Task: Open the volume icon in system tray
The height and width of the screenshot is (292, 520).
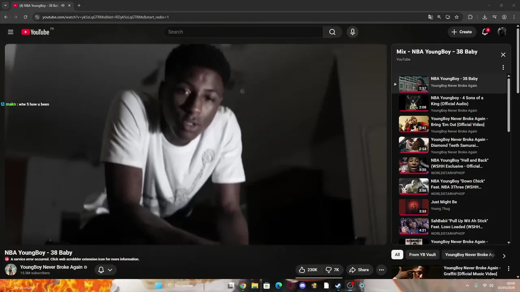Action: pyautogui.click(x=491, y=286)
